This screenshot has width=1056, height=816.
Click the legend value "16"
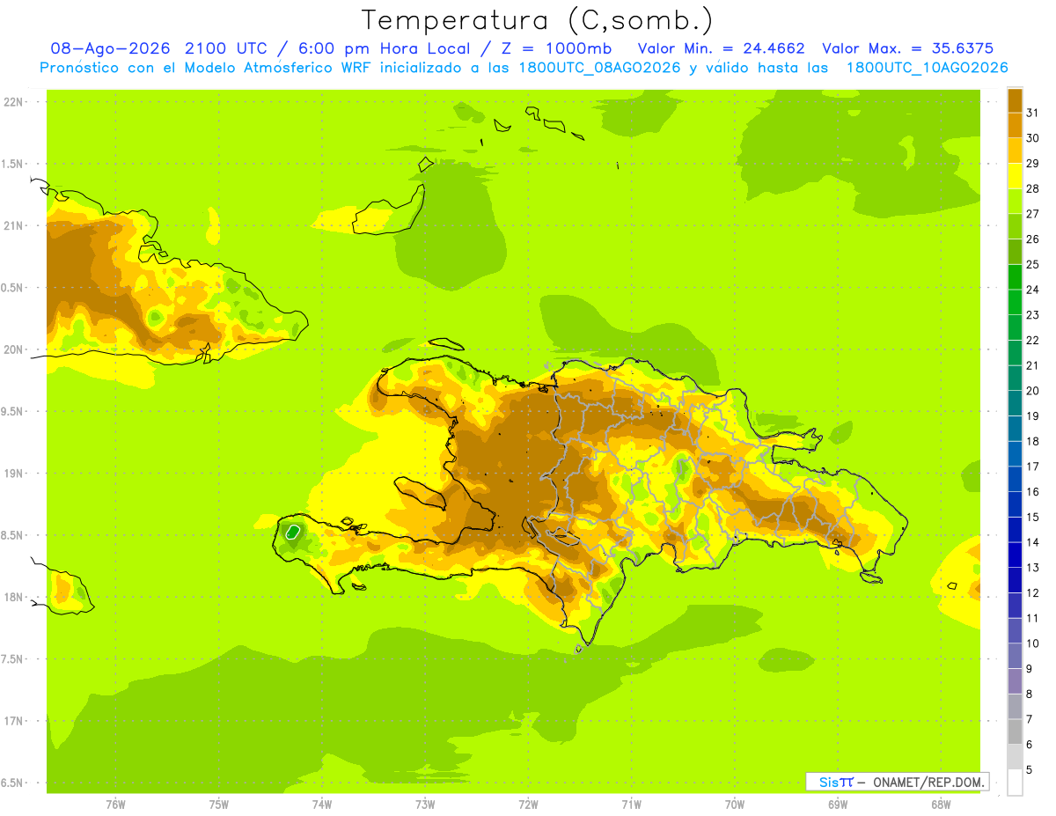(1032, 492)
